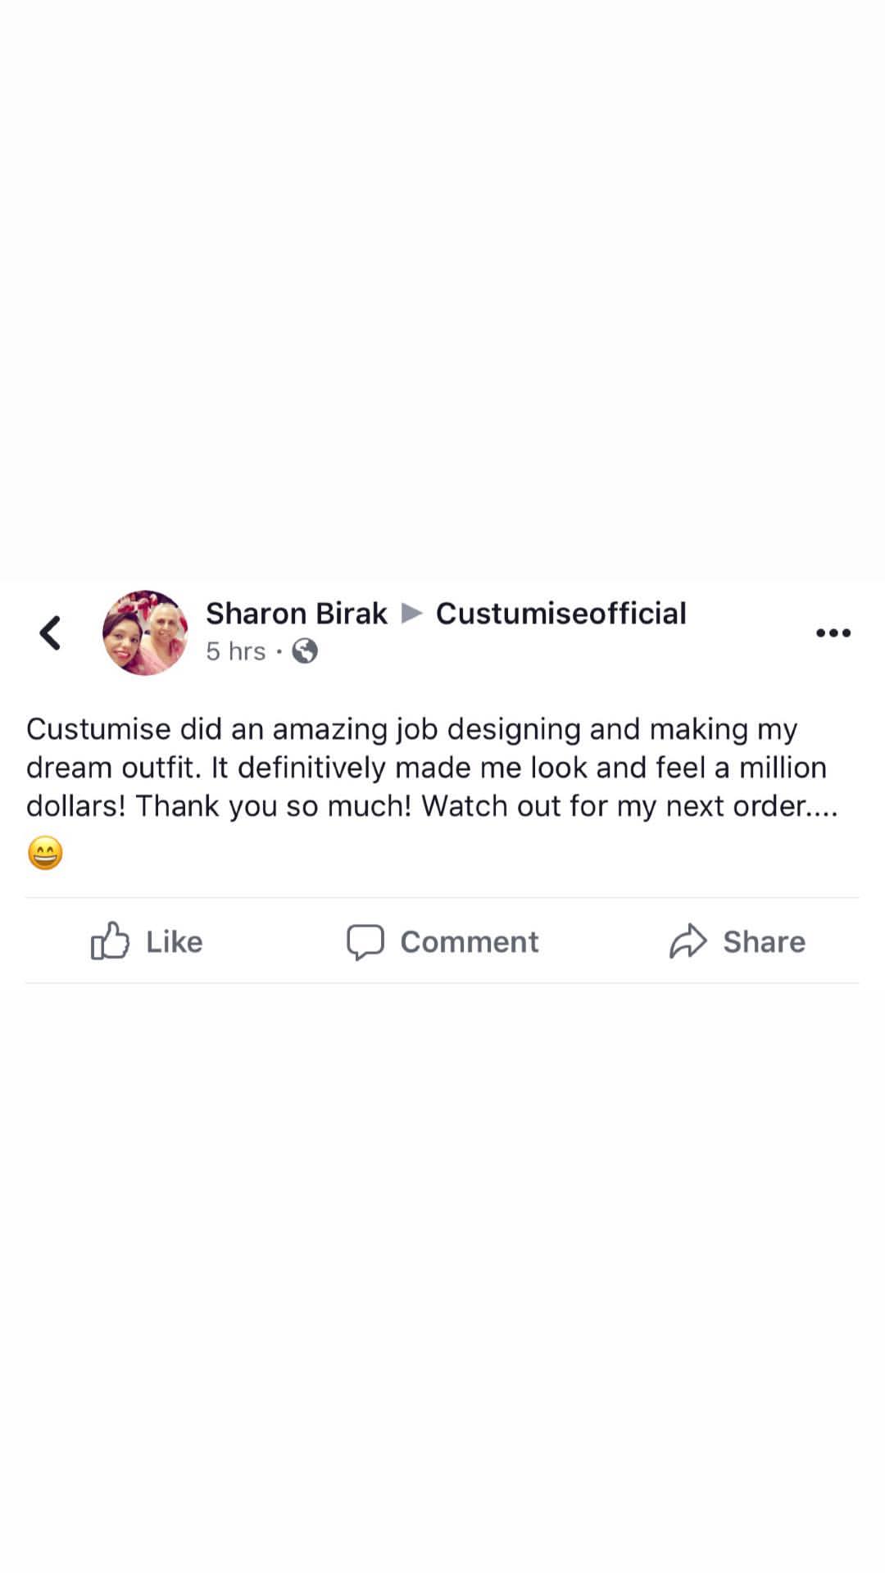Tap the curved arrow Share icon
The image size is (885, 1573).
[x=688, y=941]
